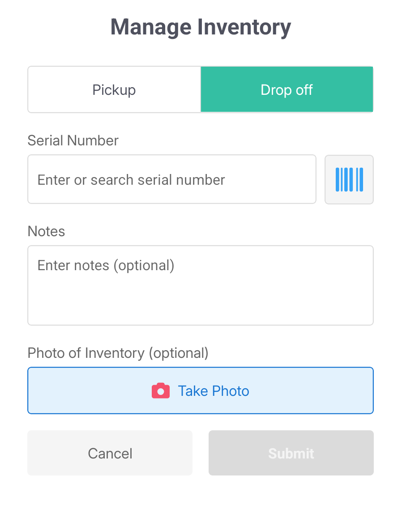
Task: Click the 'Take Photo' blue text
Action: (214, 391)
